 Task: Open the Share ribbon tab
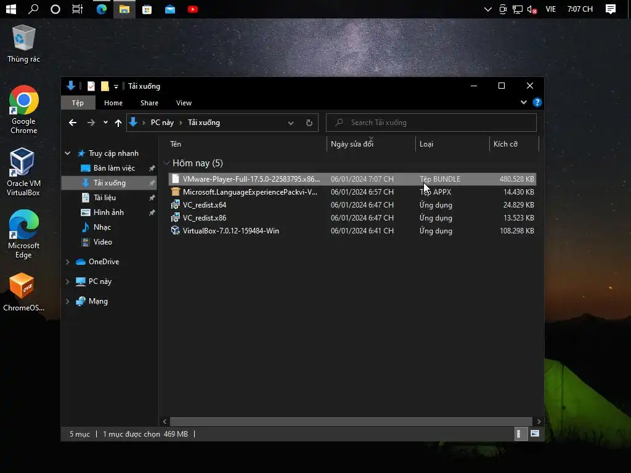point(149,103)
